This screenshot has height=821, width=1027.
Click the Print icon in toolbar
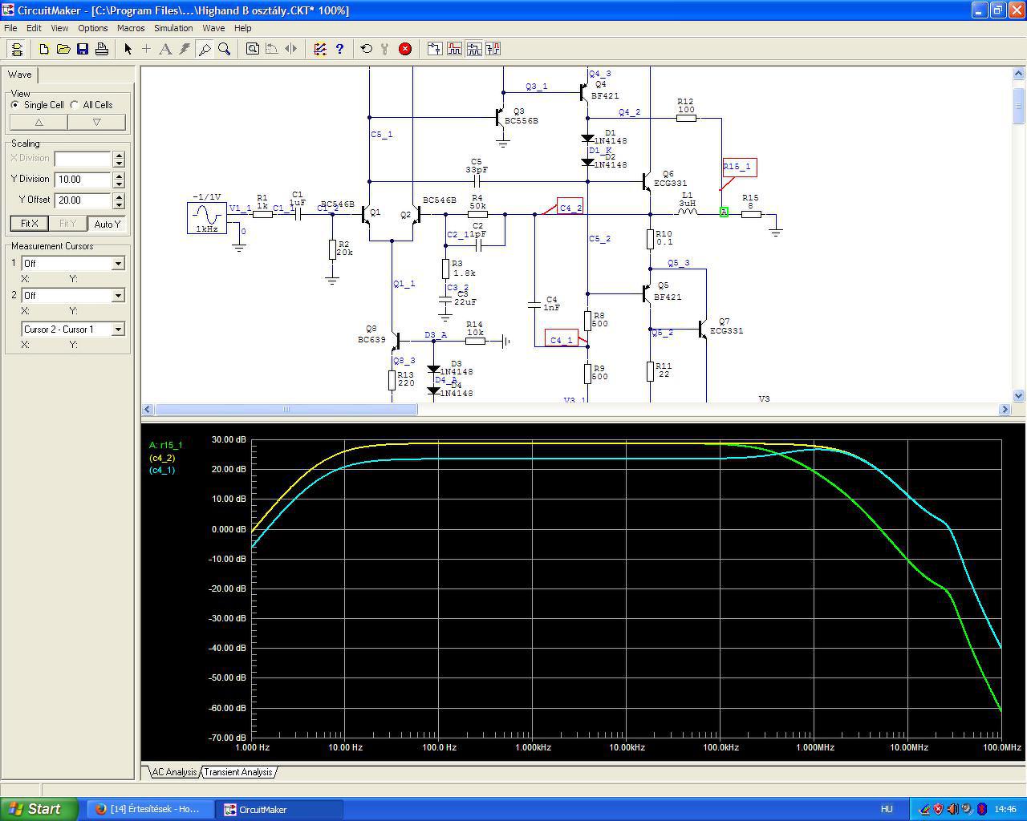[102, 49]
